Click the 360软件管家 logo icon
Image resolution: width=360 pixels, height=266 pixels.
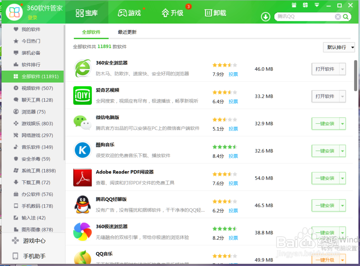(14, 12)
